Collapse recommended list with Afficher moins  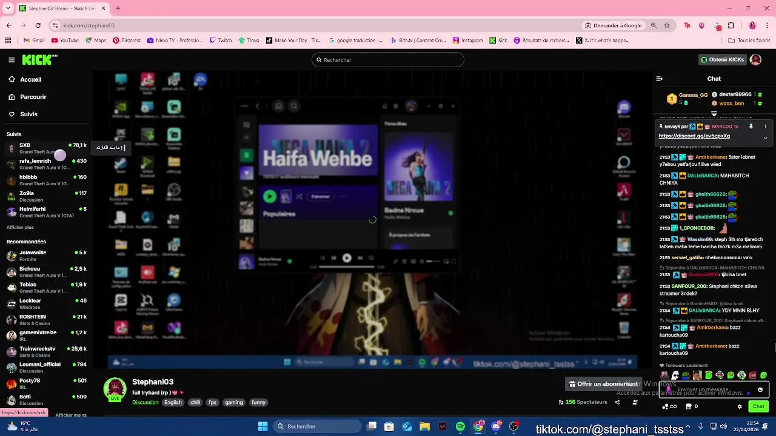71,415
